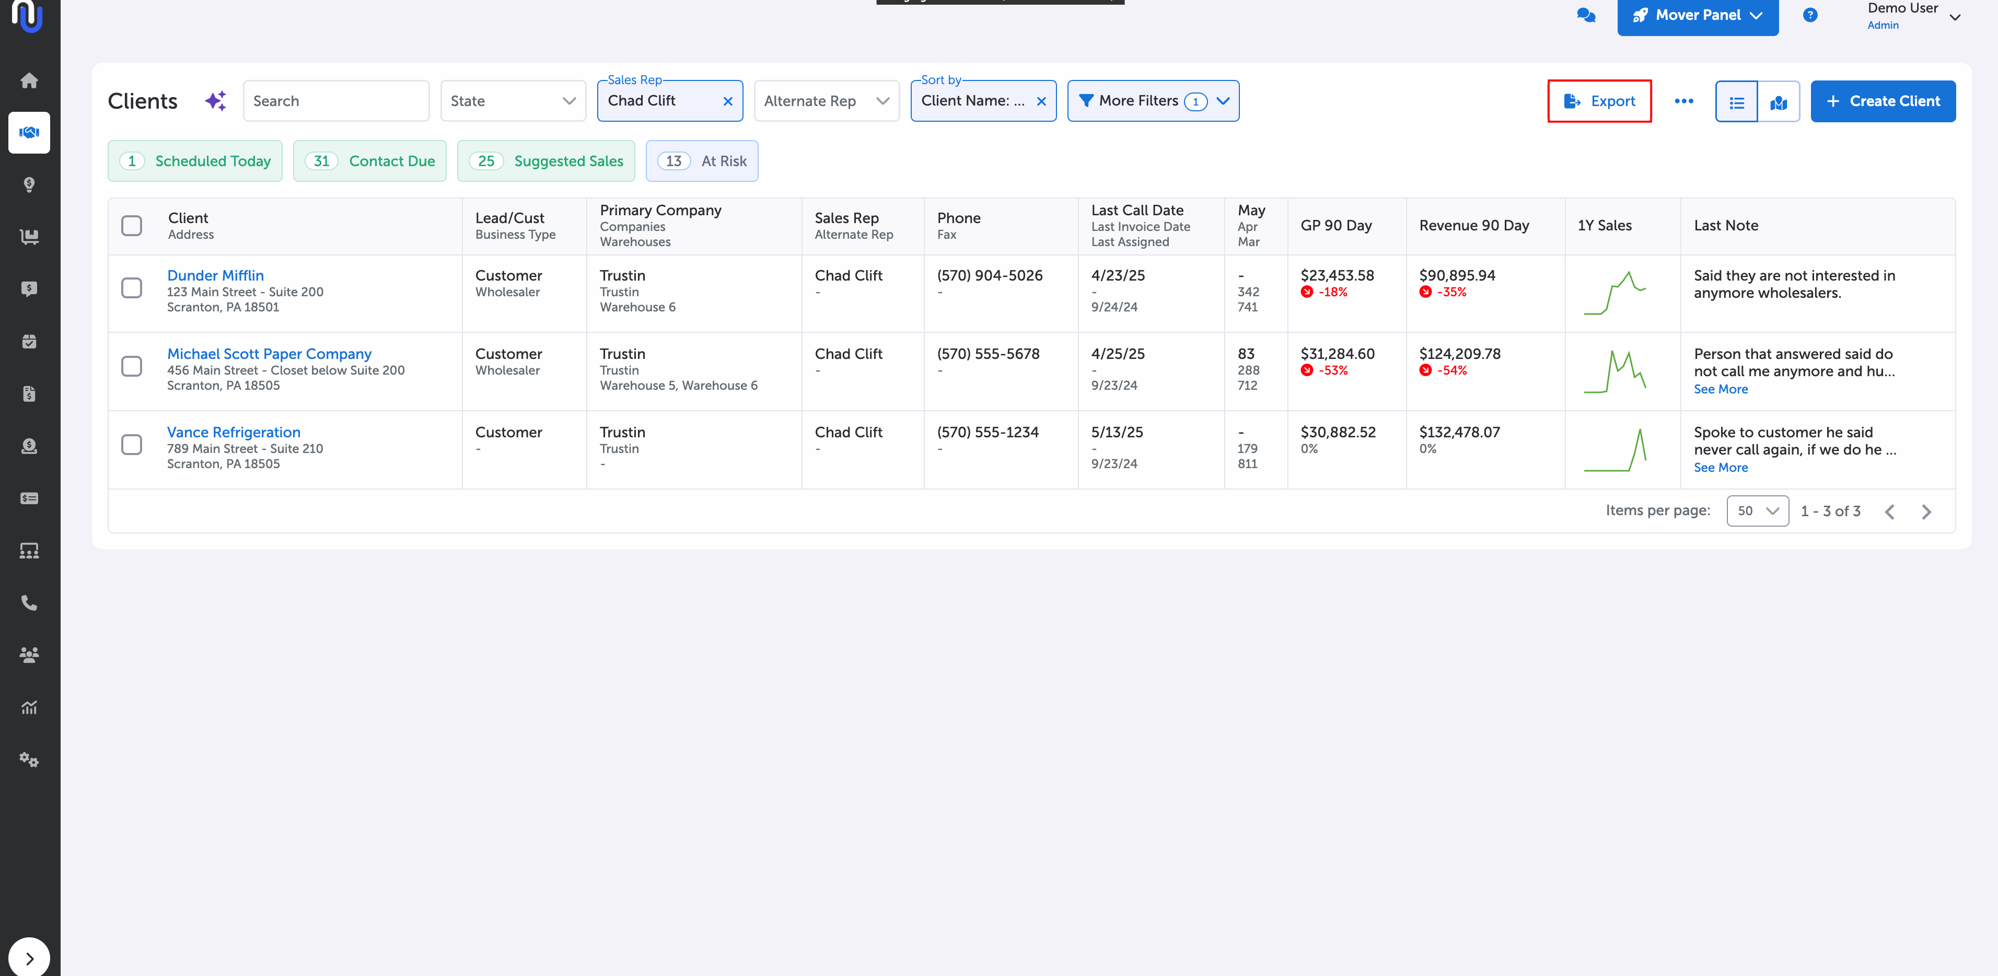The image size is (1998, 976).
Task: Click the AI sparkle icon beside Clients
Action: (216, 101)
